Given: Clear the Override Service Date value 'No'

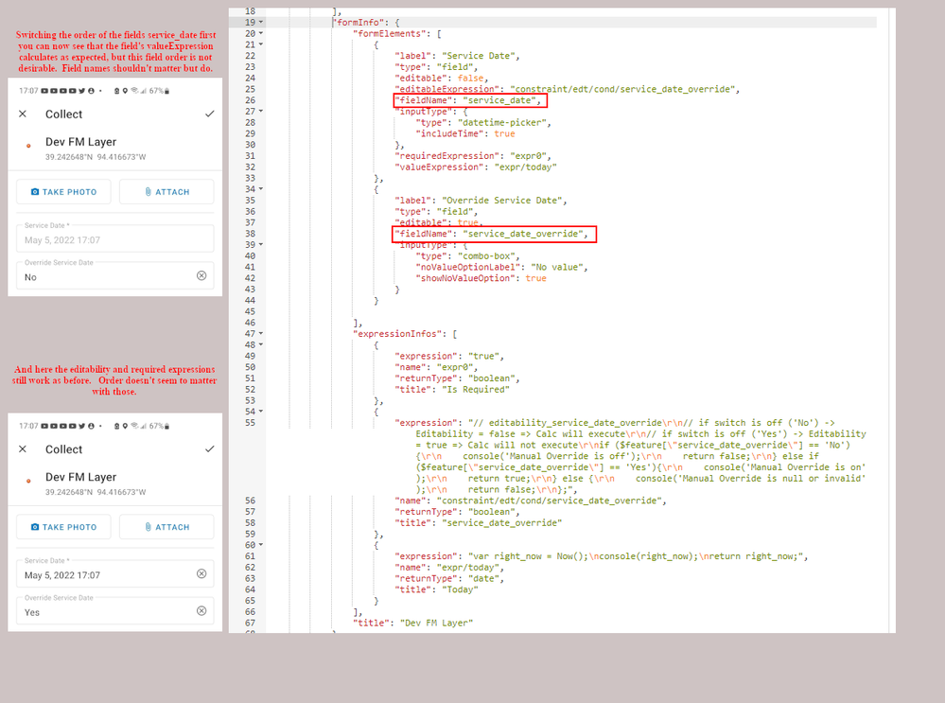Looking at the screenshot, I should (x=201, y=275).
